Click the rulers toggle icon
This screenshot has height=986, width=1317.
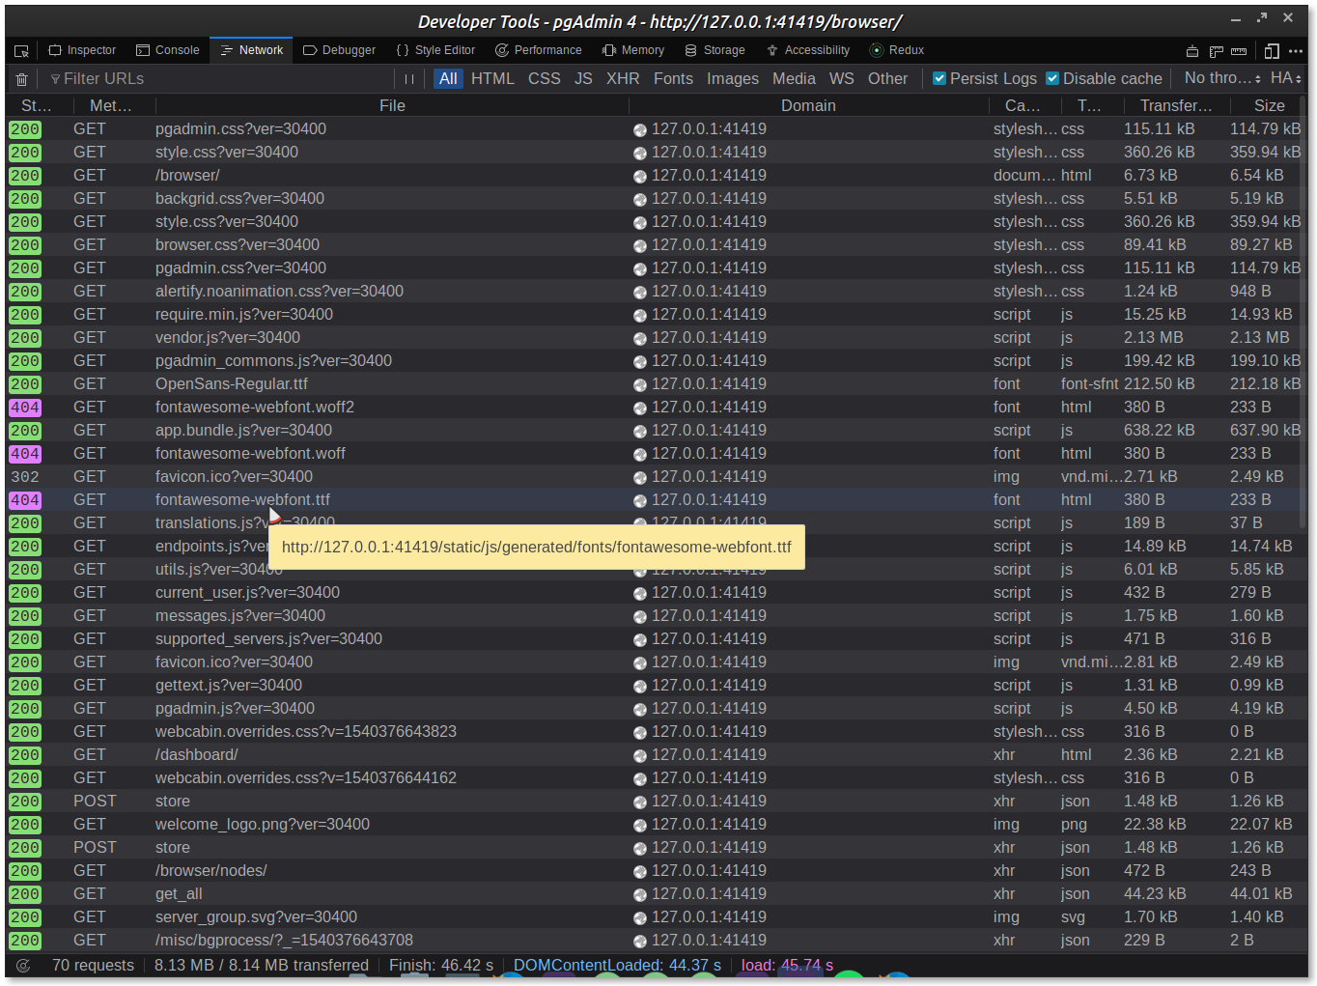(1239, 51)
